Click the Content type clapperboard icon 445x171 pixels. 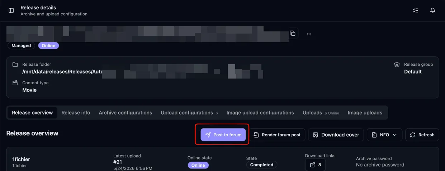click(x=15, y=83)
